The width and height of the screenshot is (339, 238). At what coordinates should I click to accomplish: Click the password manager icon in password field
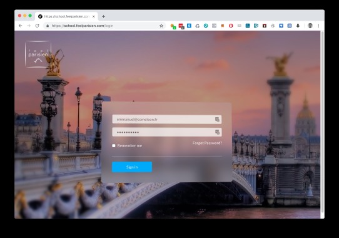click(217, 132)
